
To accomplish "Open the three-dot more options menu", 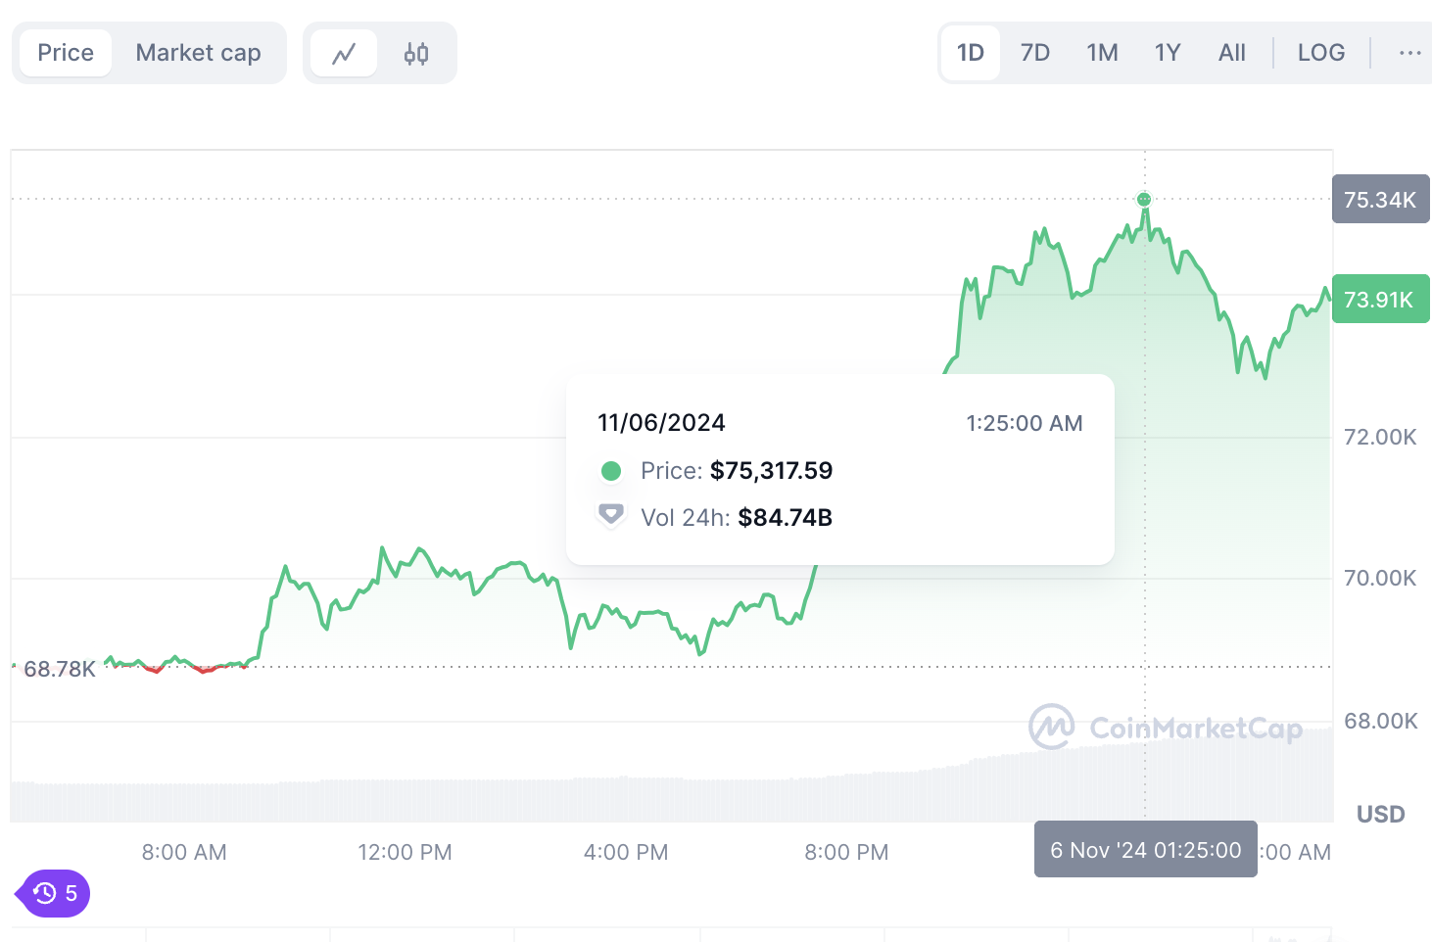I will click(x=1409, y=53).
